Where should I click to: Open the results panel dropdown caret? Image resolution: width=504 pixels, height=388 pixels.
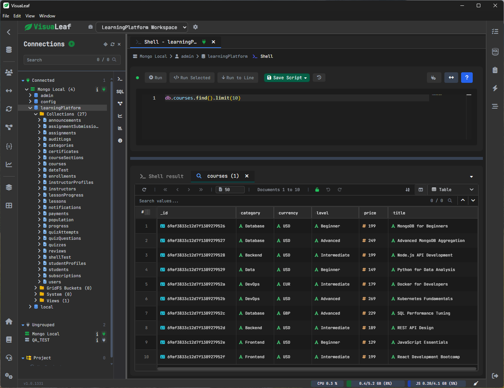tap(471, 177)
